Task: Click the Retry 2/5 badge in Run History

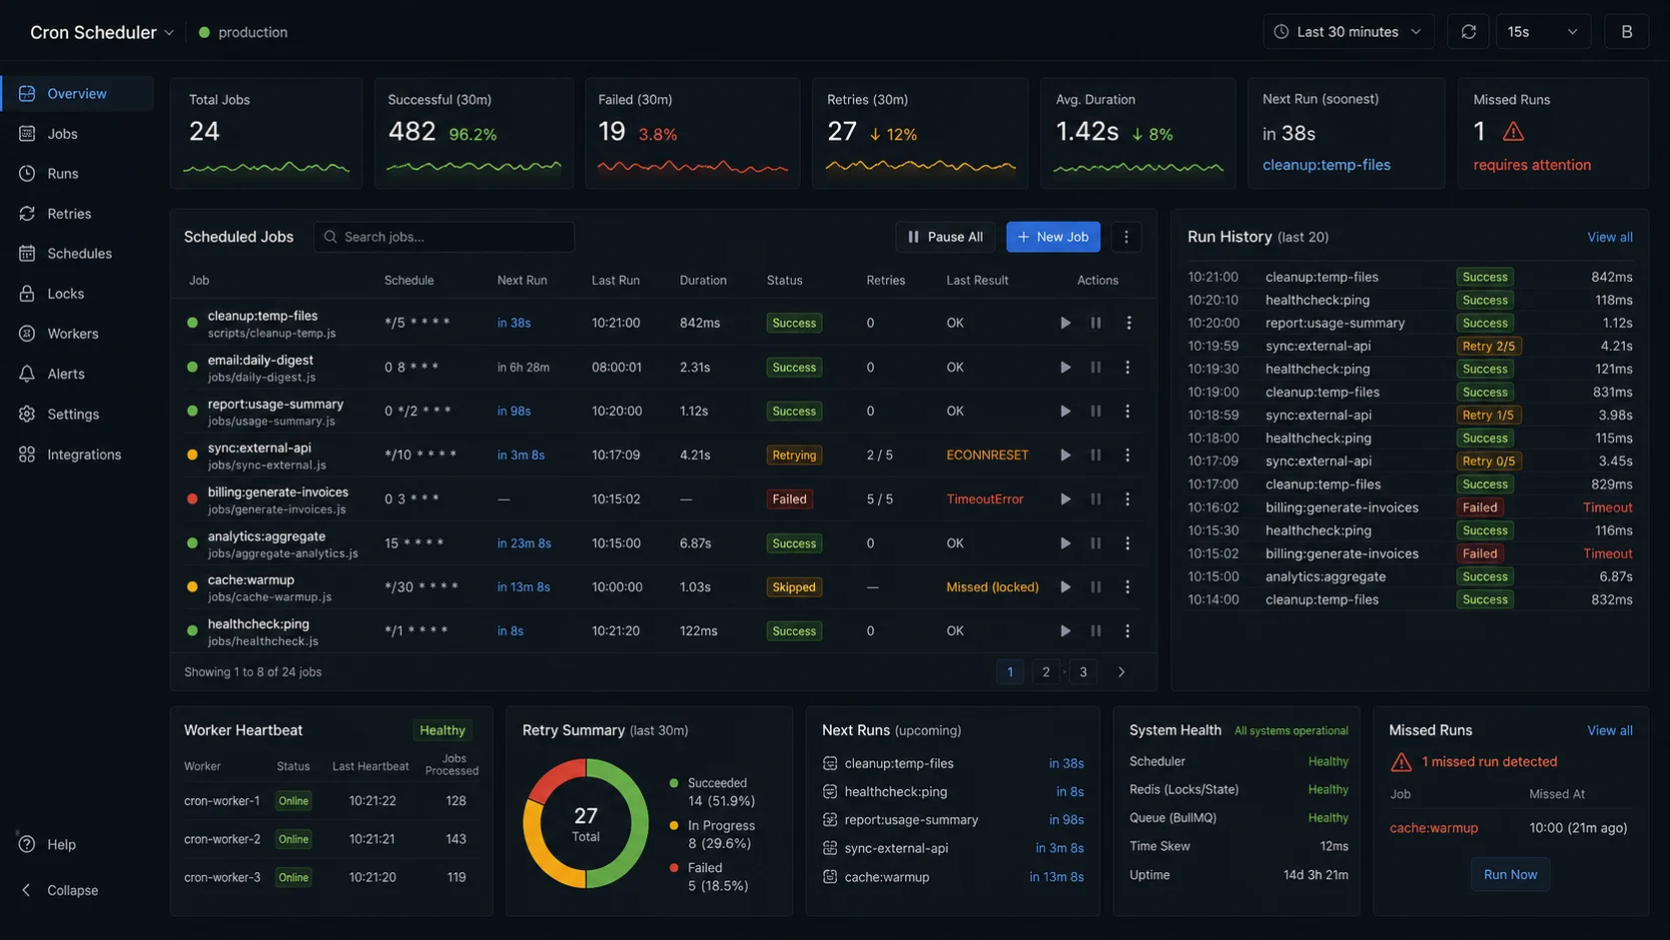Action: (x=1488, y=347)
